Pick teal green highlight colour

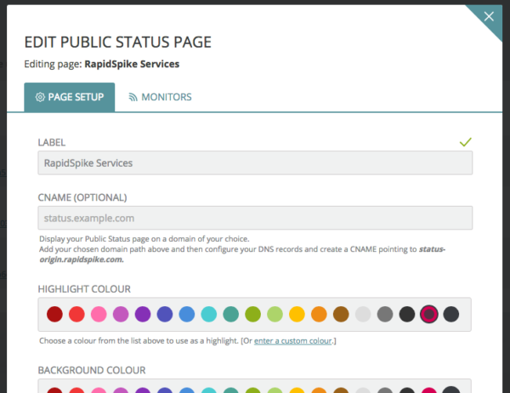pyautogui.click(x=231, y=314)
